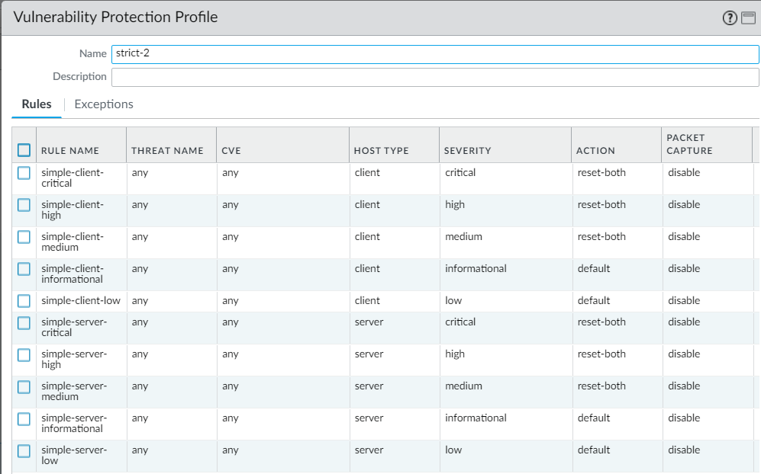Click the Host Type column header
The width and height of the screenshot is (761, 474).
[x=381, y=151]
